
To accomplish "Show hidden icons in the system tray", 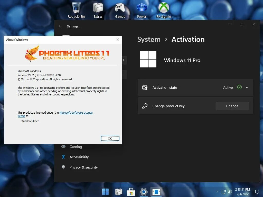I will 217,192.
